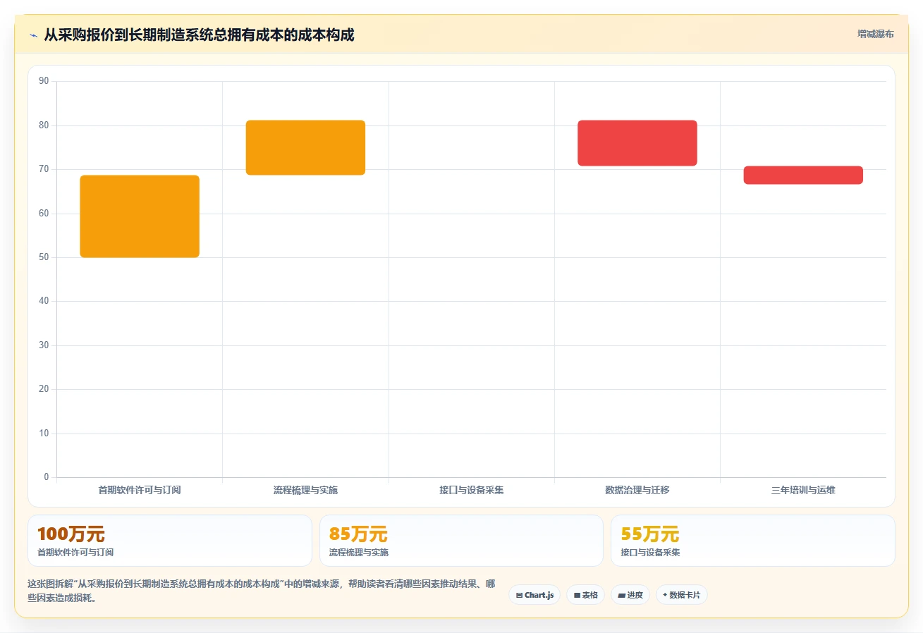923x633 pixels.
Task: Click the description paragraph starting 这张图拆解
Action: [261, 591]
